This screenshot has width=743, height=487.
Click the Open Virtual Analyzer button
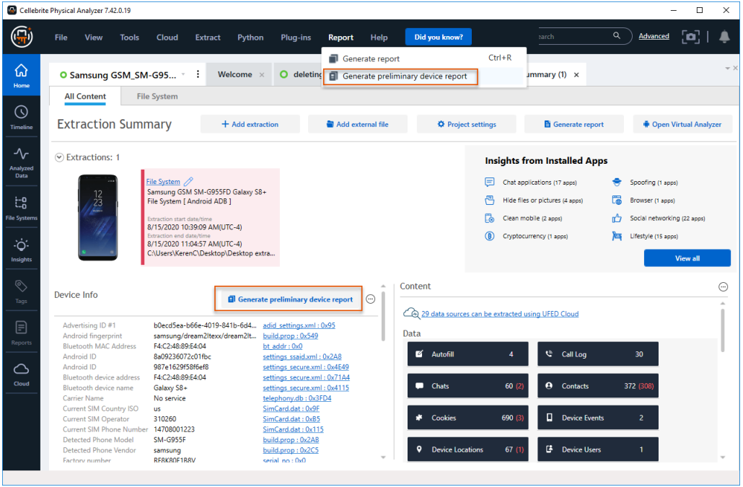pyautogui.click(x=682, y=124)
